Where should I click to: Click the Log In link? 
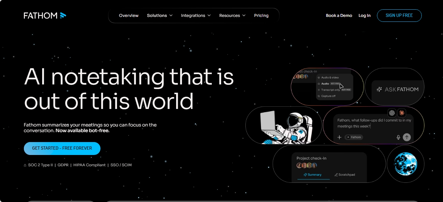coord(364,16)
